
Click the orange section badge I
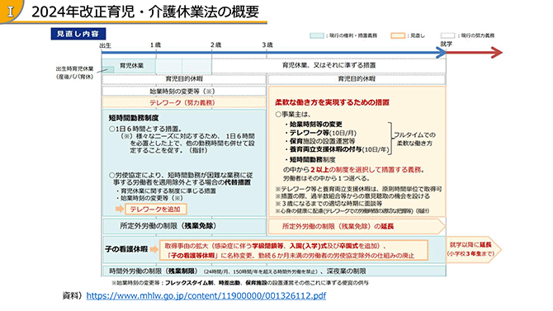coord(11,12)
